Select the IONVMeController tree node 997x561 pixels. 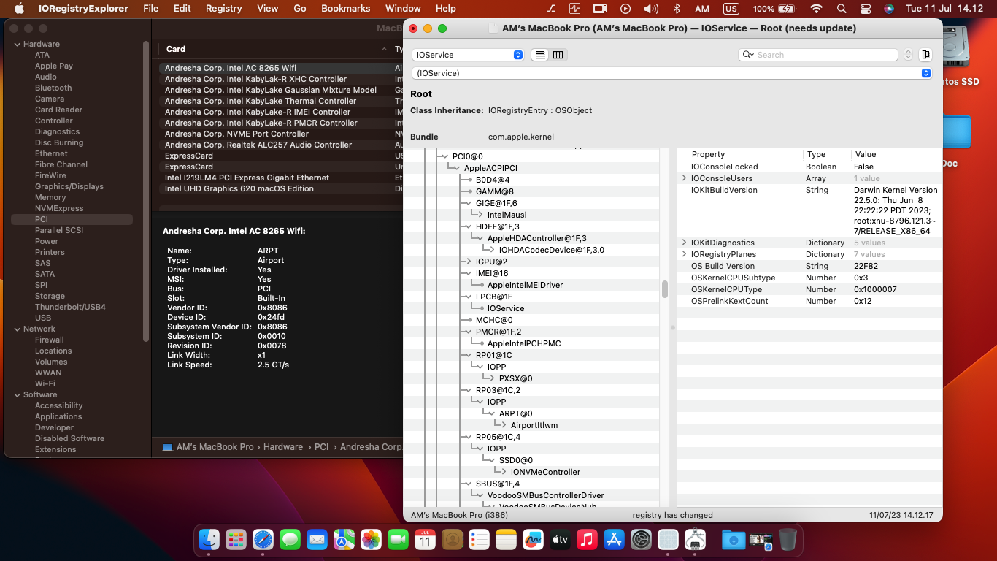(x=545, y=472)
